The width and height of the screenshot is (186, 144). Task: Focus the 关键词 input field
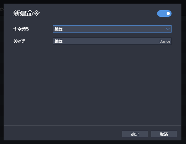pos(112,41)
